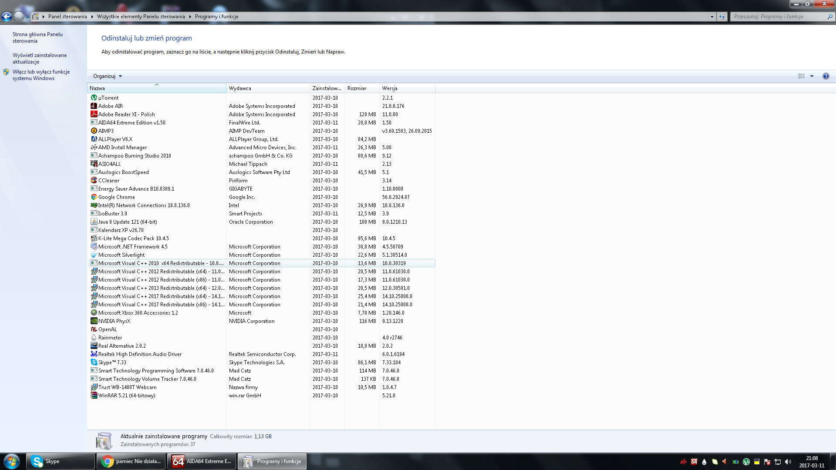
Task: Open Wyświetl zainstalowane aktualizacje link
Action: [x=40, y=58]
